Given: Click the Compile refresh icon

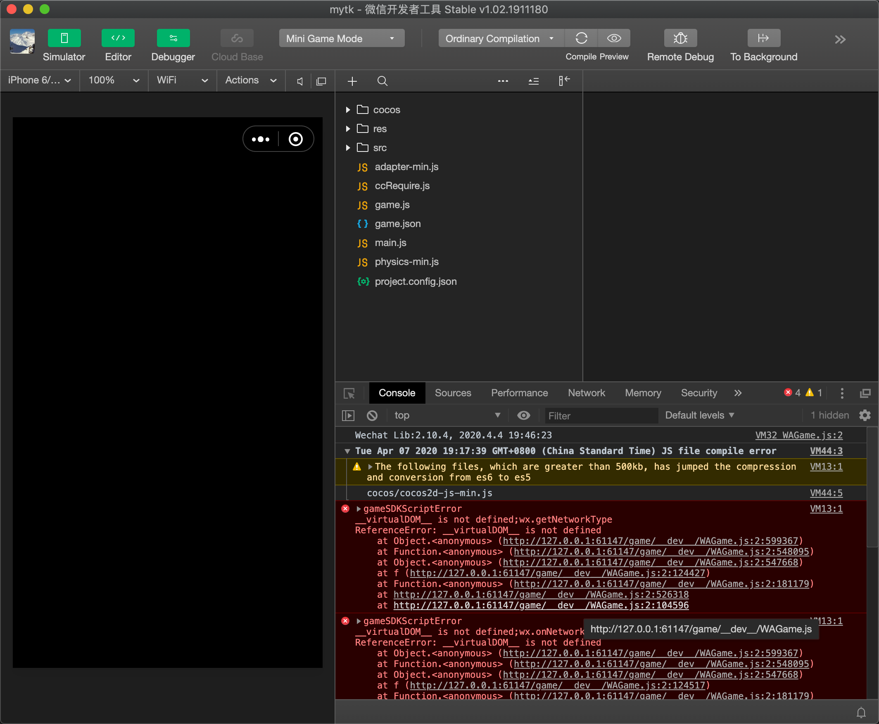Looking at the screenshot, I should pos(581,38).
